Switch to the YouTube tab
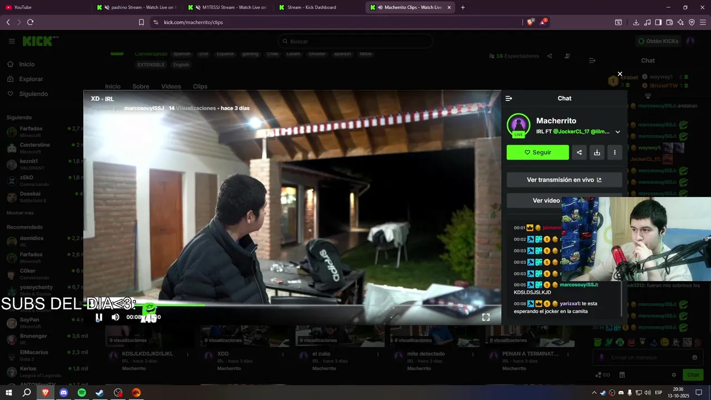The height and width of the screenshot is (400, 711). 44,7
